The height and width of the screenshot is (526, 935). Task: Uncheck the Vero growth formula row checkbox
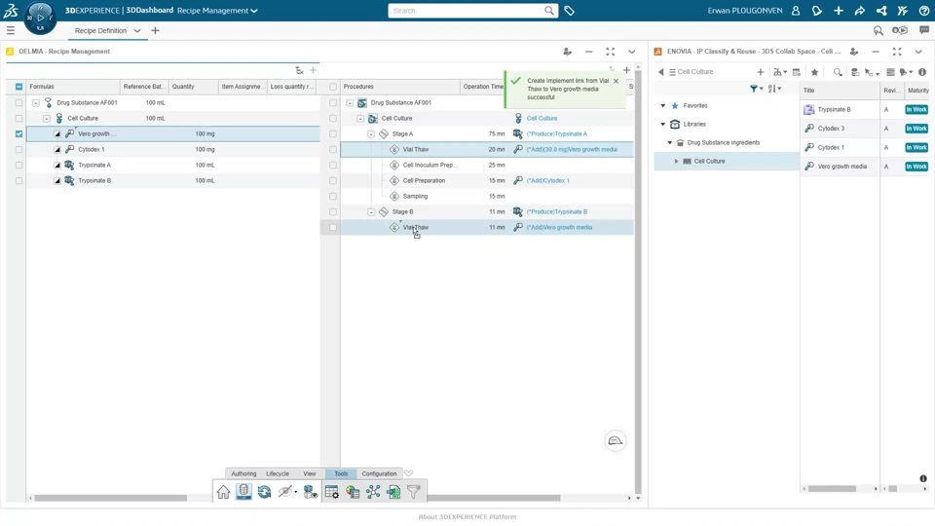(19, 134)
